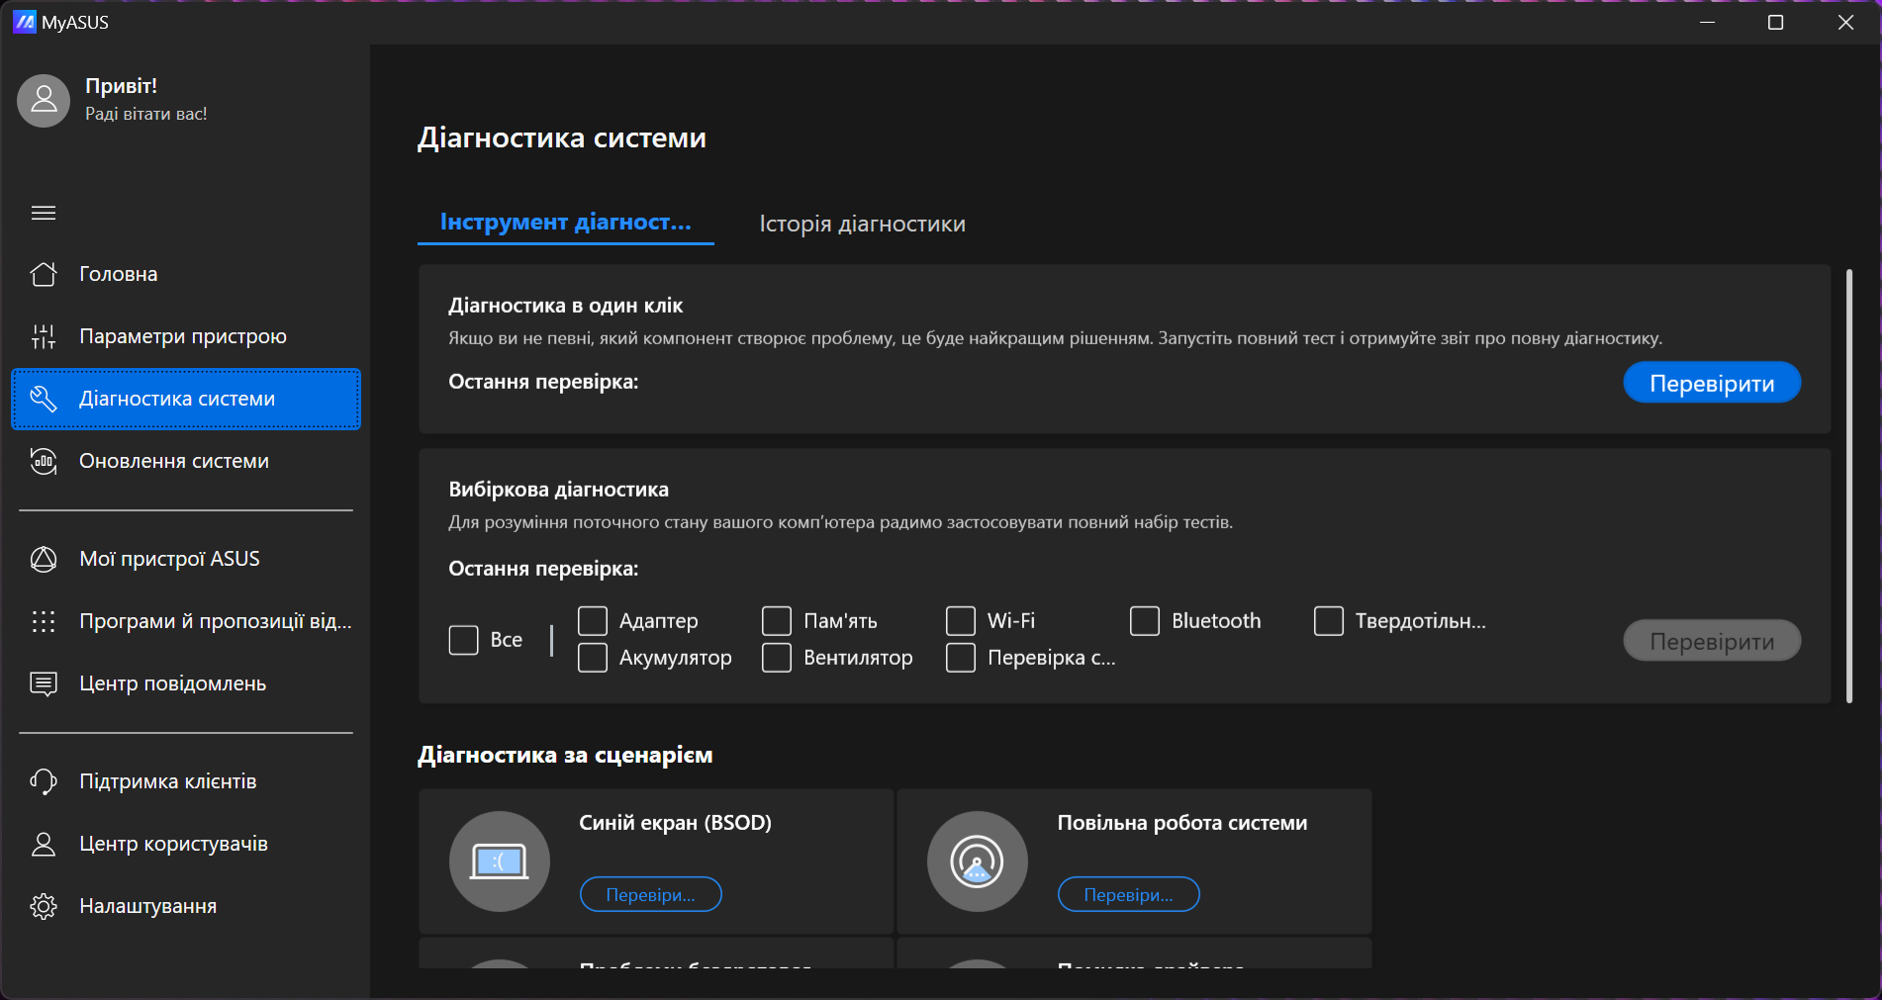Run one-click diagnostics with Перевірити button
Screen dimensions: 1882x1000
[1712, 383]
